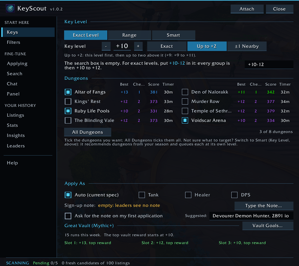
Task: Click 0 fresh candidates of 100 listings
Action: [96, 263]
